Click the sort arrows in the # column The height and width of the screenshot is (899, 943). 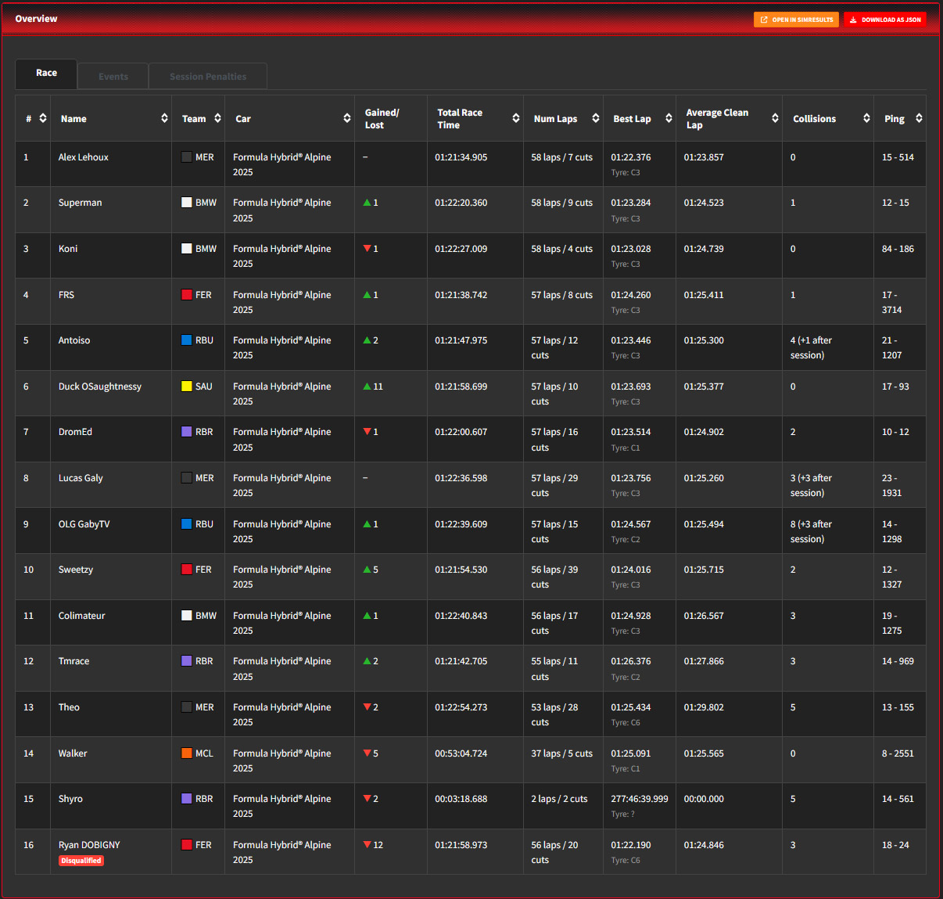[43, 118]
